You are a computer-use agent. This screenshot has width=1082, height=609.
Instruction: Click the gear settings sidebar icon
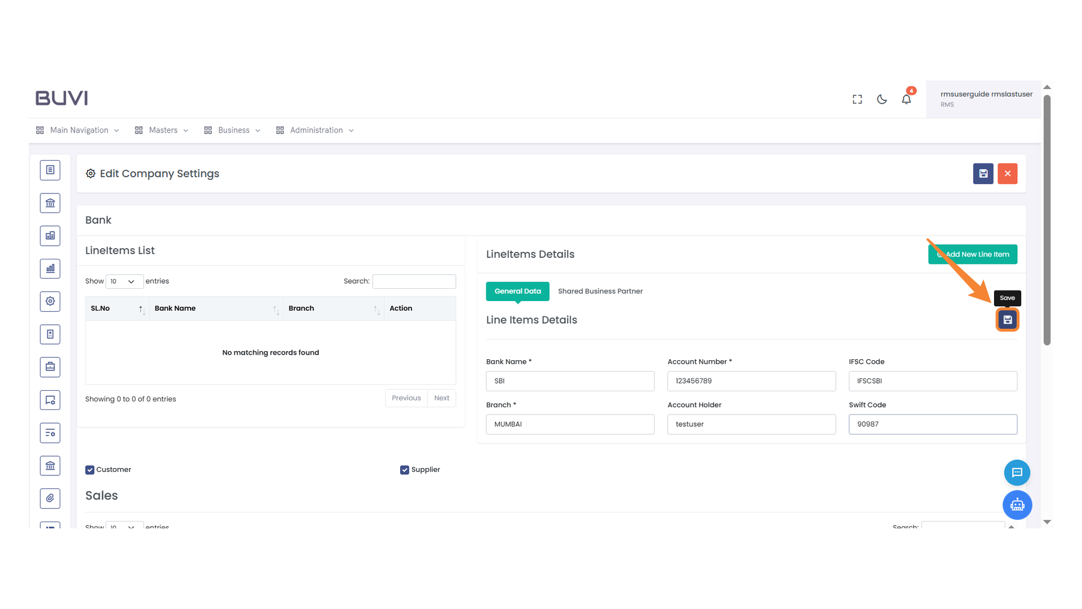[50, 301]
